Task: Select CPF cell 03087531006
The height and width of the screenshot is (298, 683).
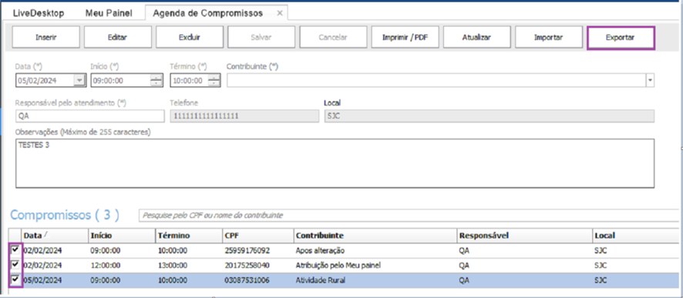Action: tap(257, 280)
